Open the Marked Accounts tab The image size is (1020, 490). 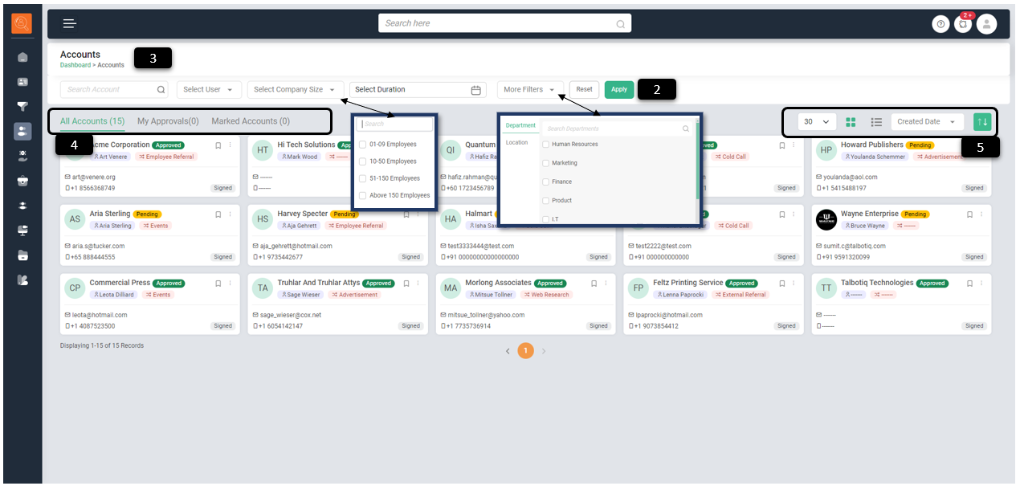(x=251, y=121)
